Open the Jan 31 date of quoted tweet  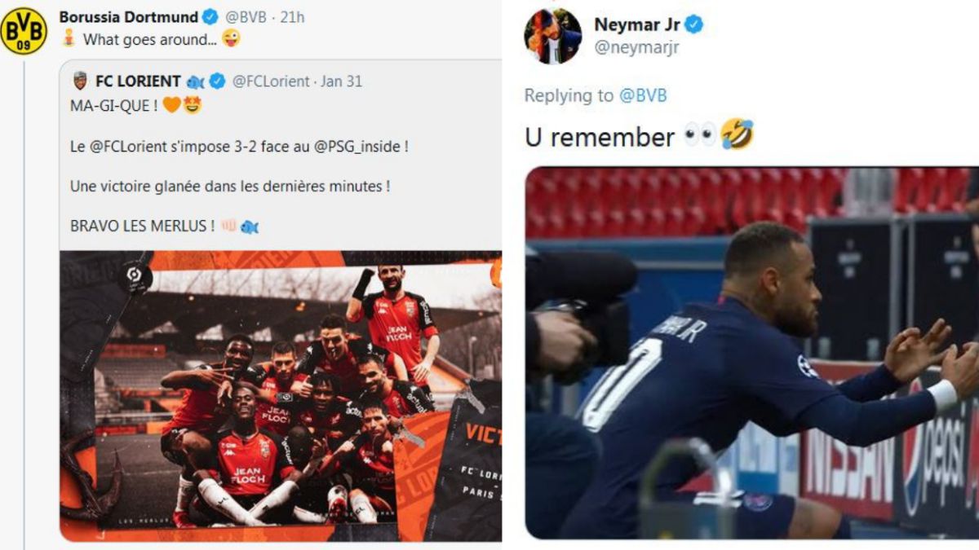pyautogui.click(x=342, y=81)
